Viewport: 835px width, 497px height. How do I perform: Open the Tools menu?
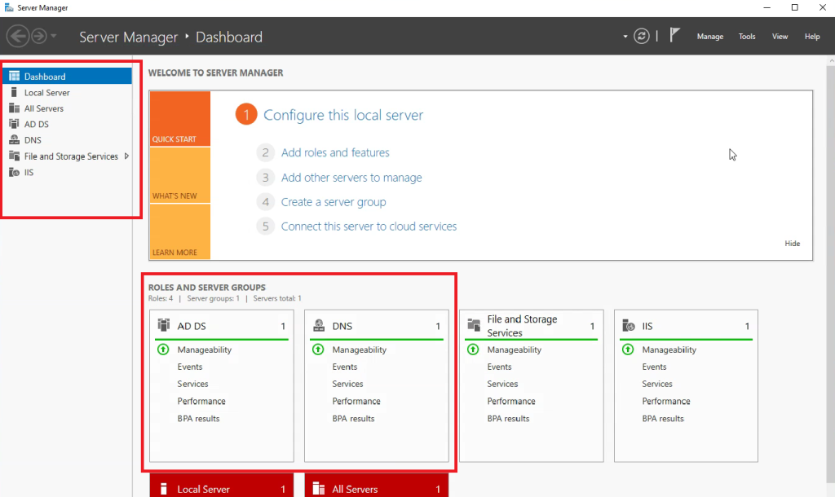point(747,36)
